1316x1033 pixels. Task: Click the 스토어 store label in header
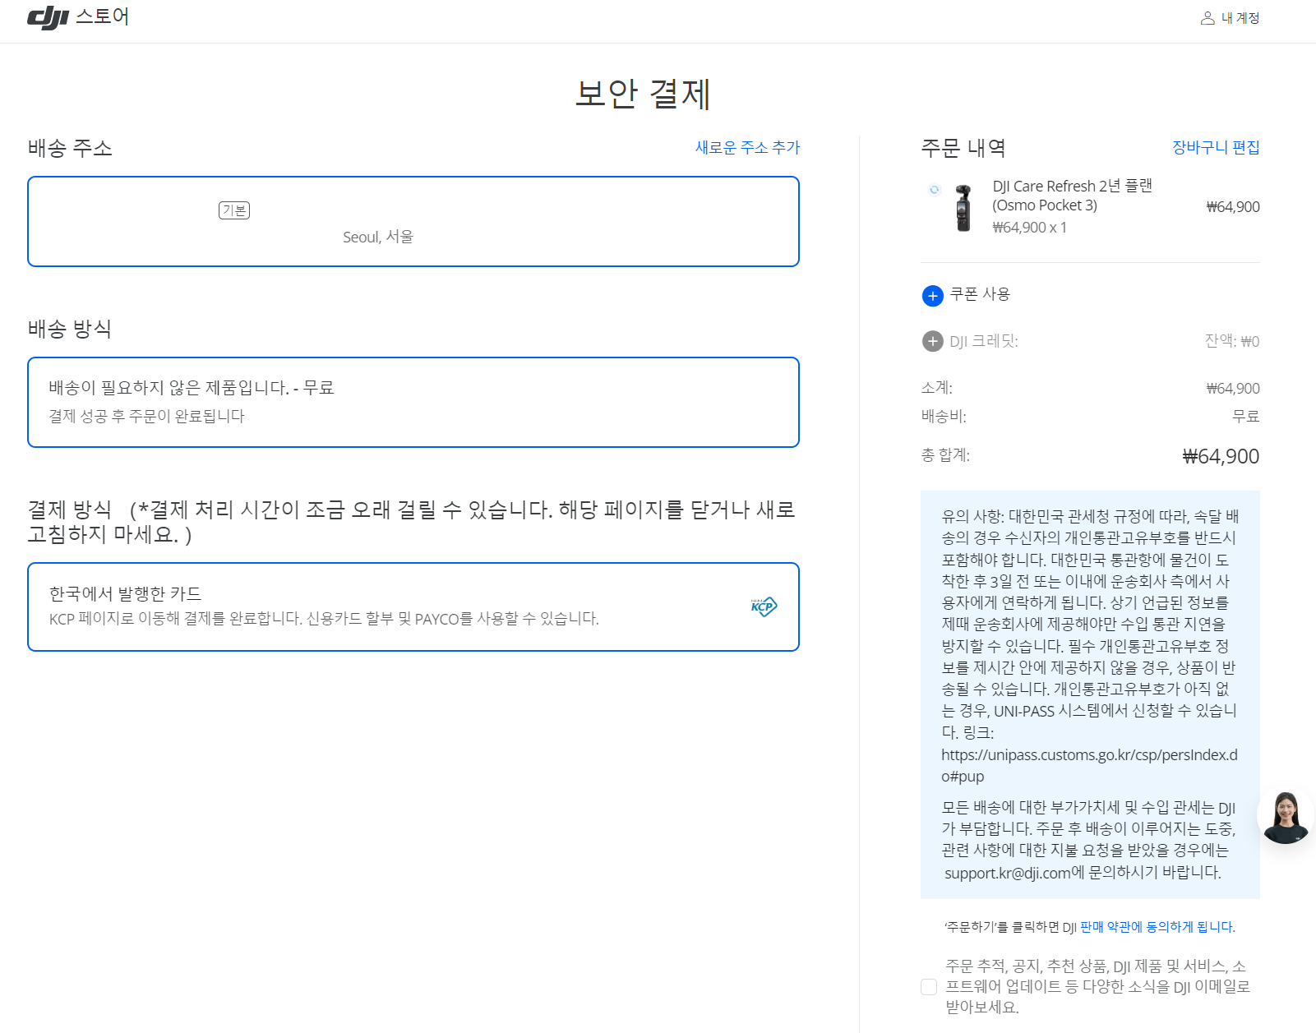pos(102,16)
